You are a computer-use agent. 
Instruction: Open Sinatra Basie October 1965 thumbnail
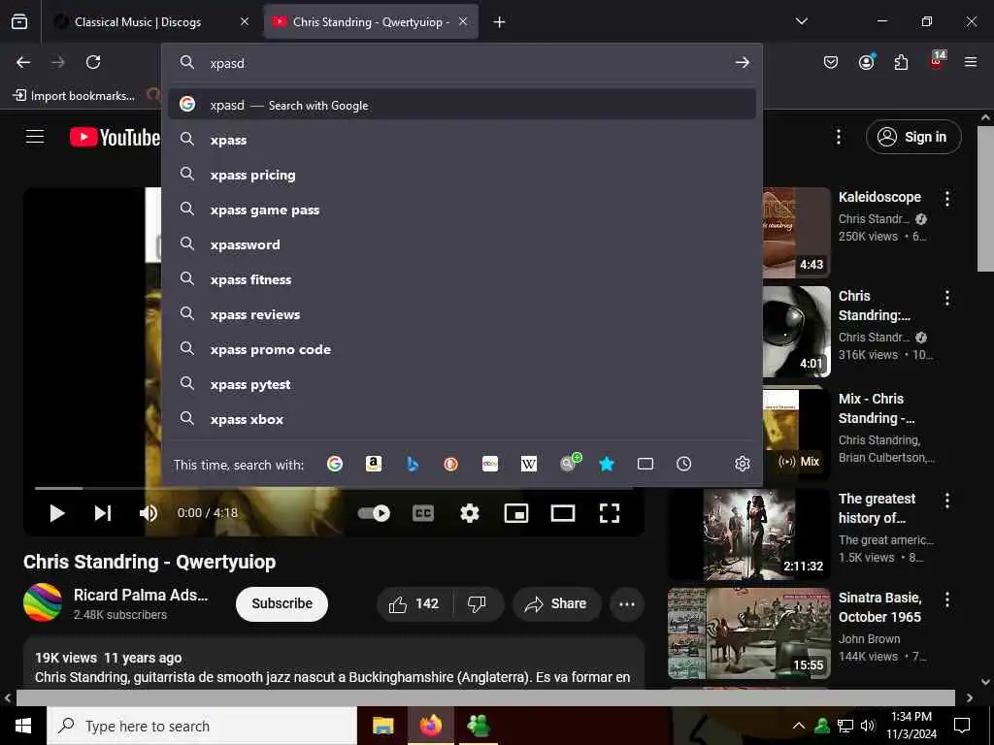click(749, 633)
